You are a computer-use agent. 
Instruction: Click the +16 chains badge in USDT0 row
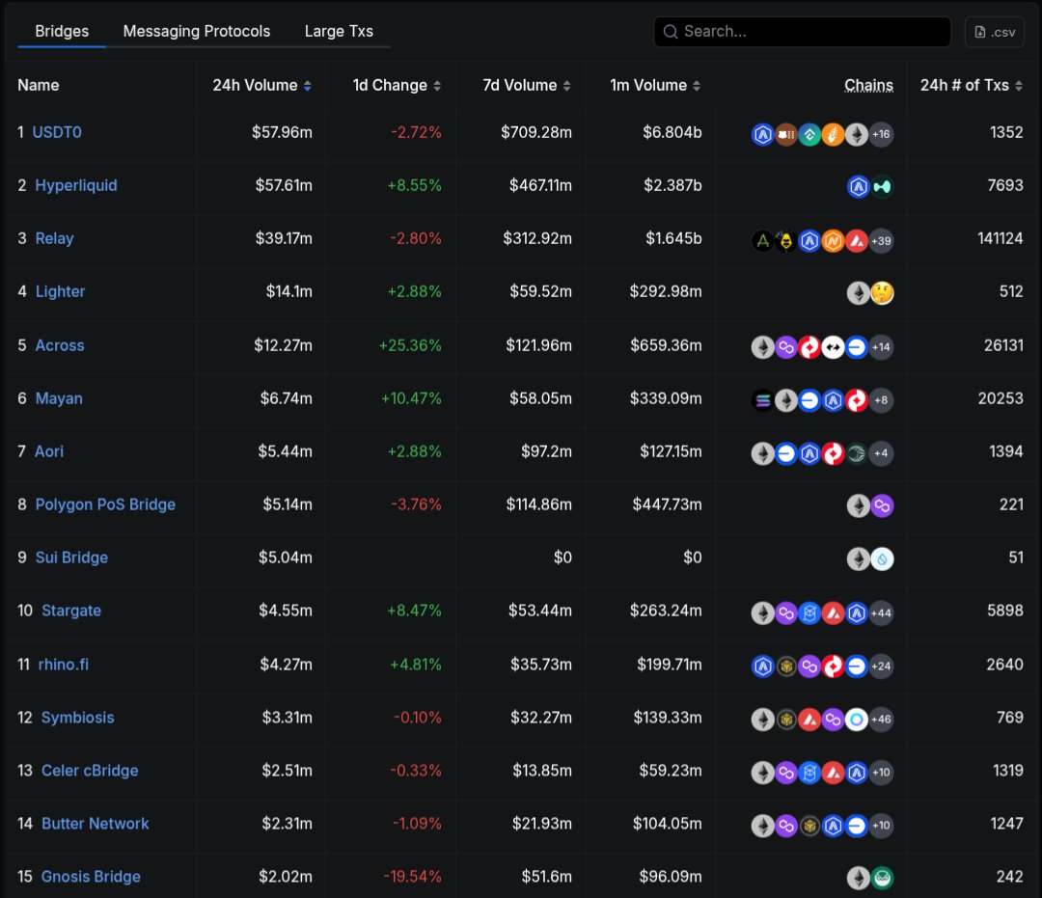[881, 134]
